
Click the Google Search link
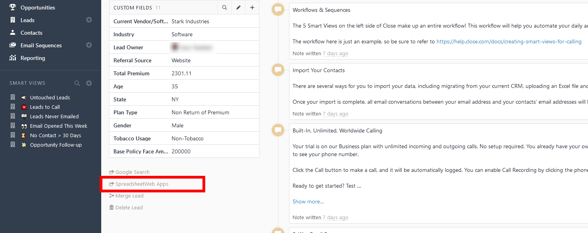132,172
